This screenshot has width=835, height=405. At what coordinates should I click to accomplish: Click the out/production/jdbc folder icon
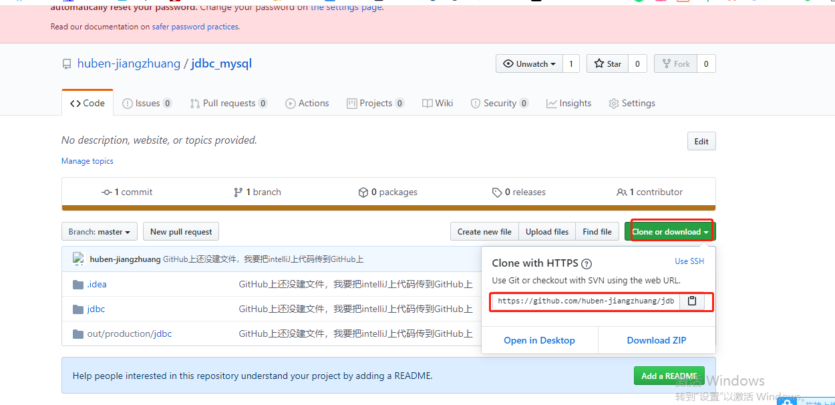pos(78,333)
